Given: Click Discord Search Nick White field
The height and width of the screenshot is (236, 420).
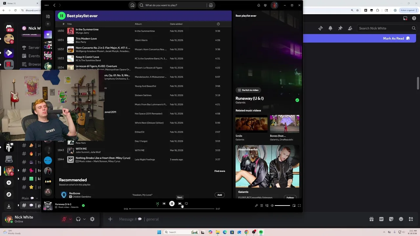Looking at the screenshot, I should [x=387, y=28].
